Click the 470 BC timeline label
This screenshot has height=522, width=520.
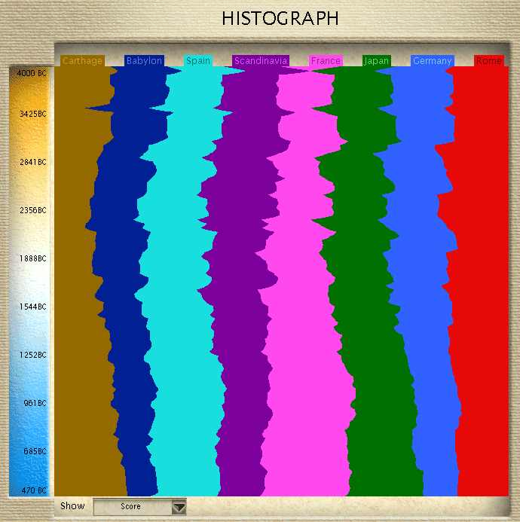pos(35,490)
